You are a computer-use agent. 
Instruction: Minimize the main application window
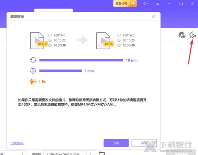(169, 3)
